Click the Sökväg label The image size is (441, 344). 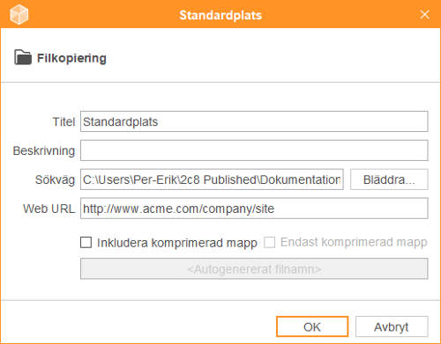(55, 179)
